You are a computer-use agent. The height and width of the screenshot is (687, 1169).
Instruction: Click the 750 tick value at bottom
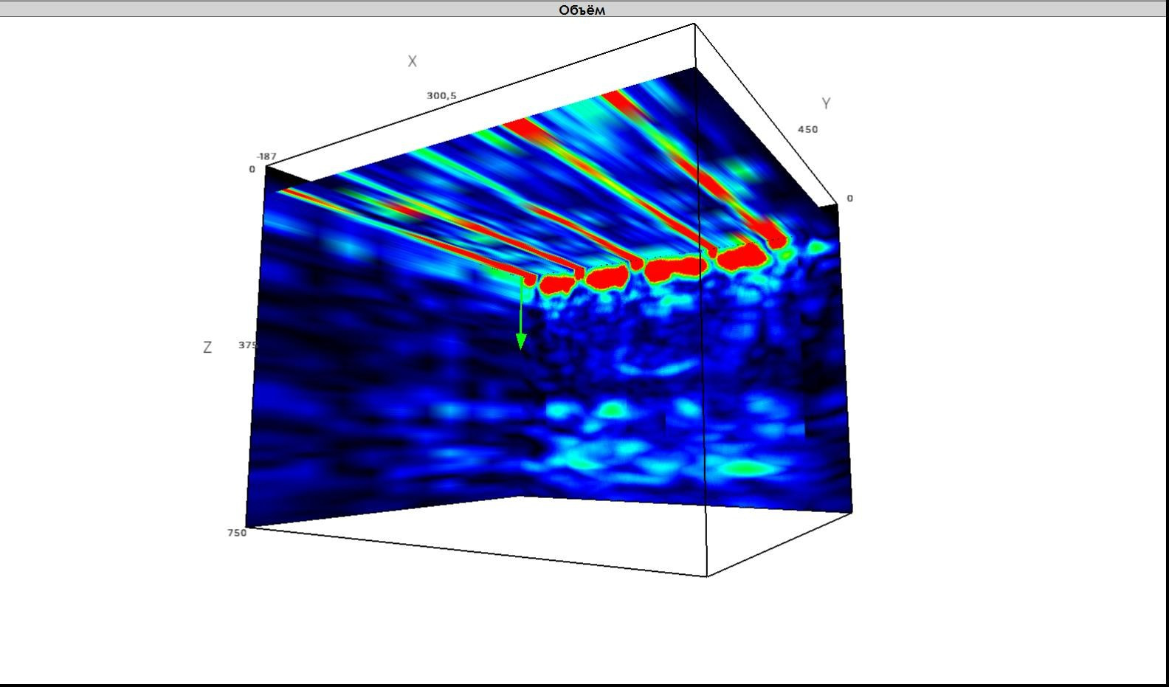pyautogui.click(x=237, y=533)
